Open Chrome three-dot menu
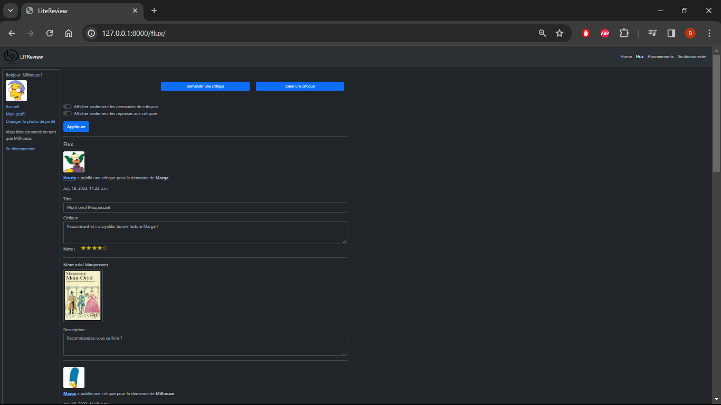The image size is (721, 405). pyautogui.click(x=709, y=33)
